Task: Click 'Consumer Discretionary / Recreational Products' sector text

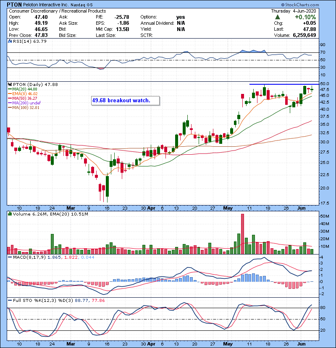Action: point(58,11)
